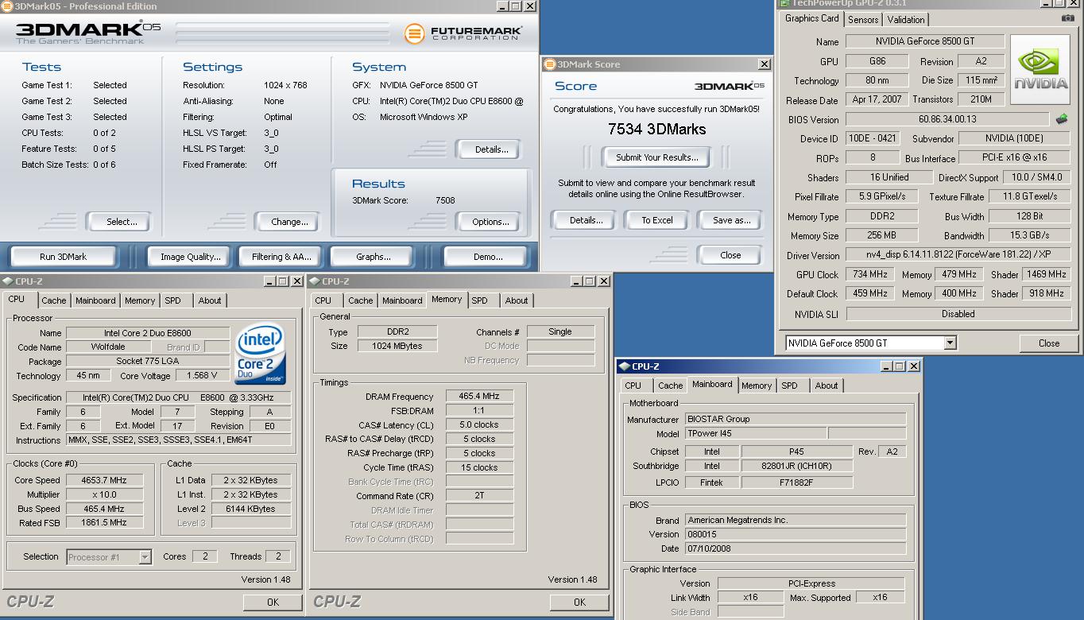Image resolution: width=1084 pixels, height=620 pixels.
Task: Click the BIOS Date 07/10/2008 field
Action: tap(796, 548)
